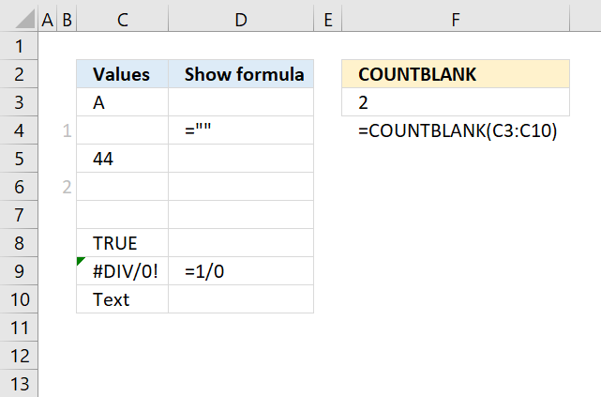Select the cell containing A
Screen dimensions: 601x397
tap(122, 103)
